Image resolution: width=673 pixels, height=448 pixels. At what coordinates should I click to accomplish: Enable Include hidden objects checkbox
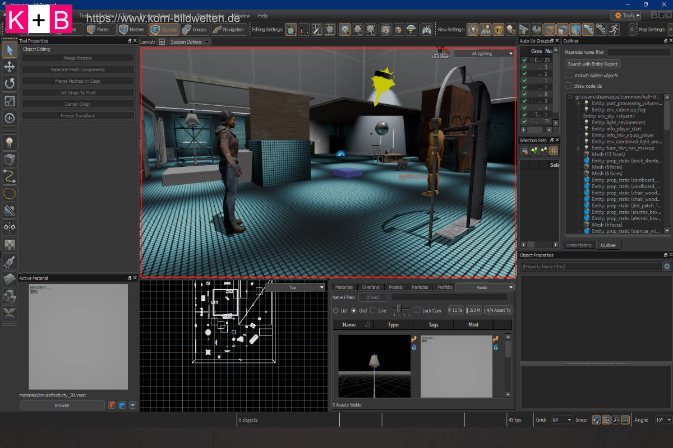pos(569,75)
